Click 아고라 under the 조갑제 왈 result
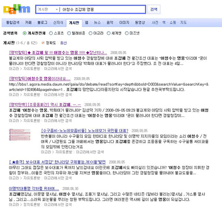 pos(14,69)
